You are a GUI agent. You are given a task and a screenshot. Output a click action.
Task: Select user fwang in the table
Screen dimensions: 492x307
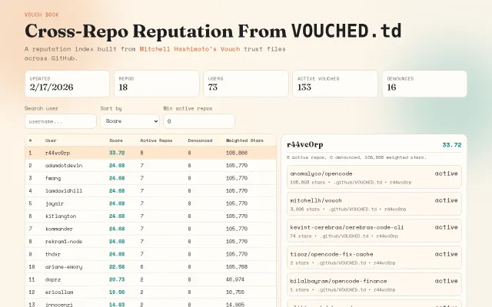(53, 178)
